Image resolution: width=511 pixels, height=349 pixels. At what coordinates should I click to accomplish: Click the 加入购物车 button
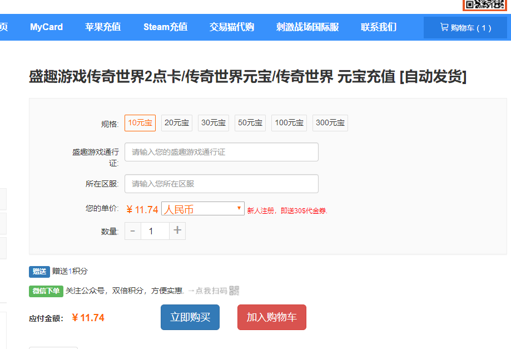point(272,317)
